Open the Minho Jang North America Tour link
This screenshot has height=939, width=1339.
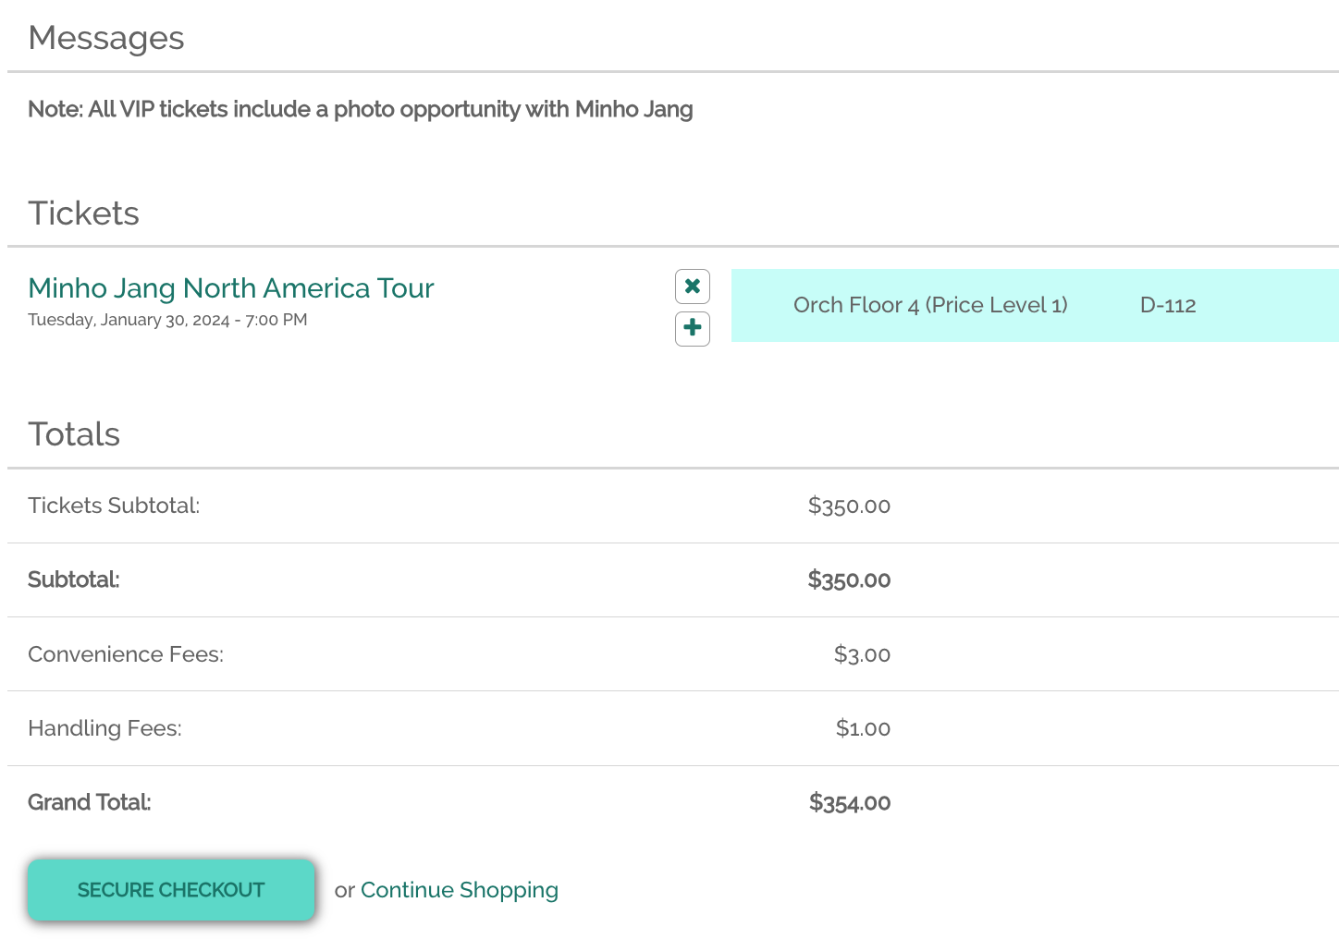coord(231,288)
